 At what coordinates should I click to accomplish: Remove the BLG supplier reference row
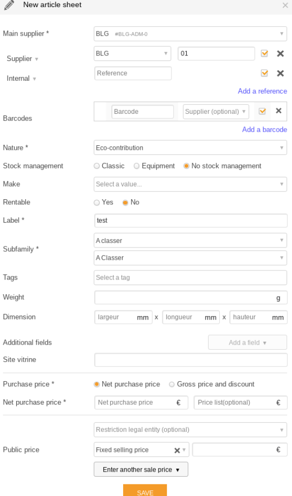click(x=280, y=53)
